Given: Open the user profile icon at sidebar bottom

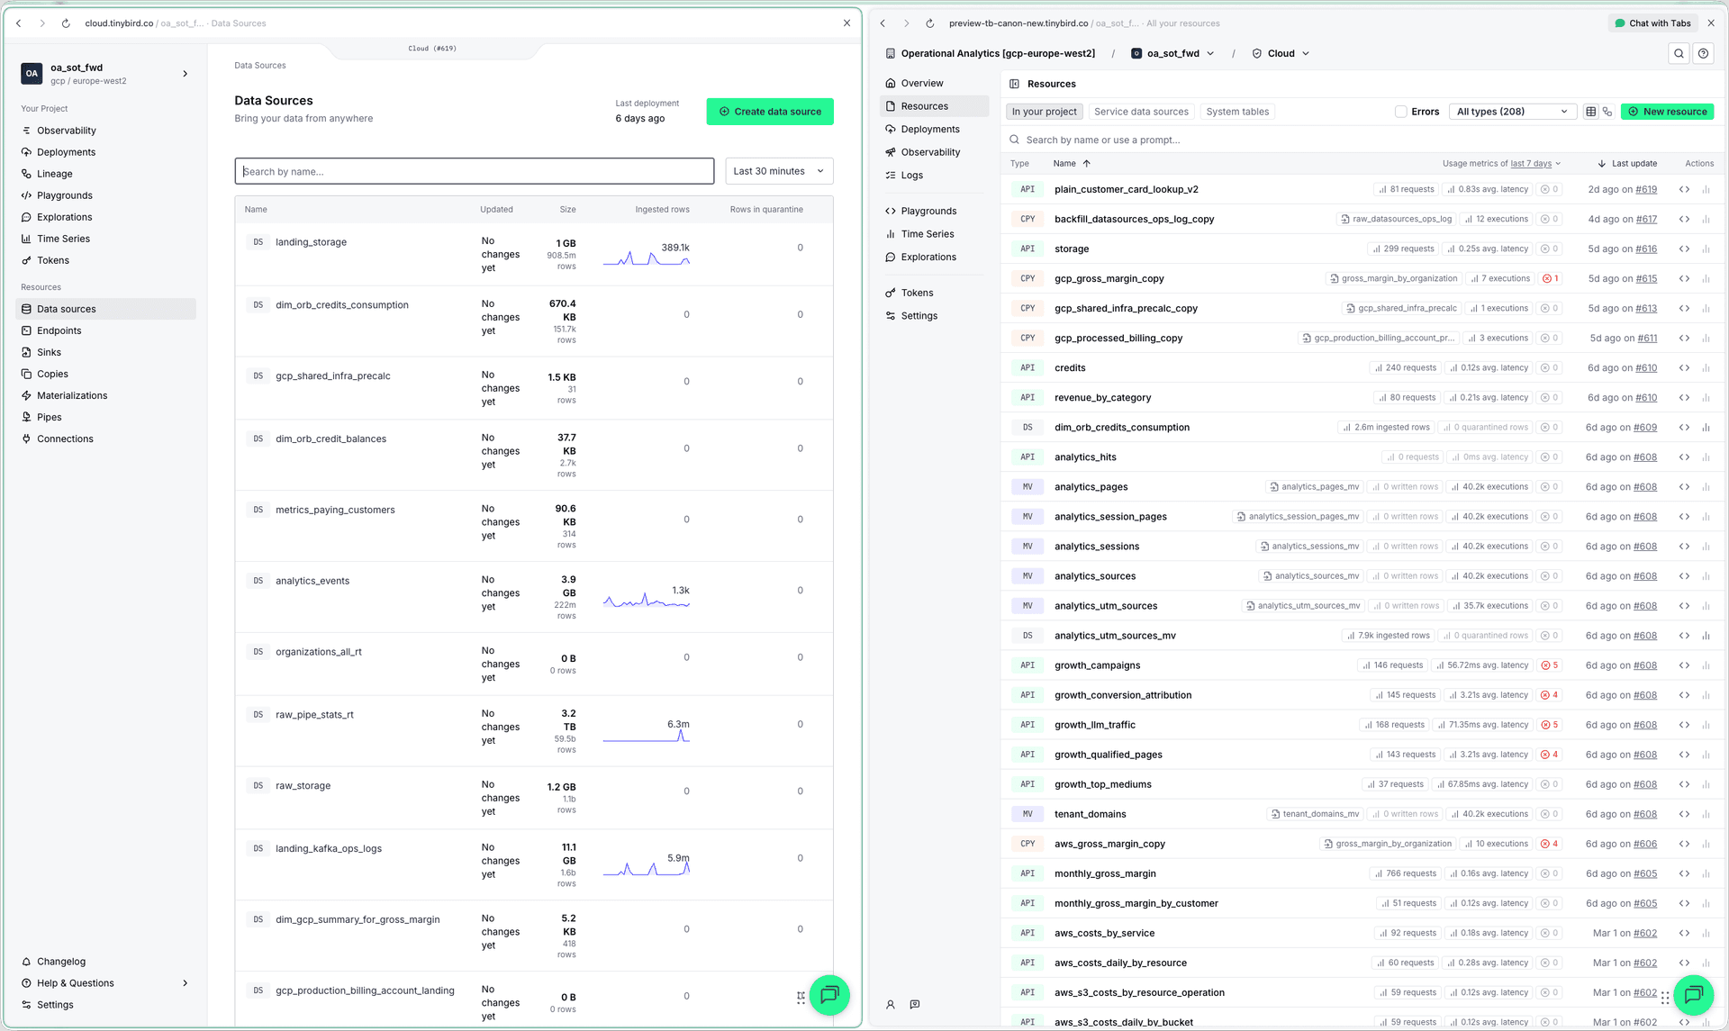Looking at the screenshot, I should click(x=891, y=1005).
